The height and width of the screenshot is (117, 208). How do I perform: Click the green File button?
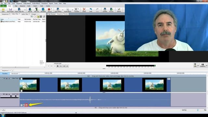[x=3, y=6]
